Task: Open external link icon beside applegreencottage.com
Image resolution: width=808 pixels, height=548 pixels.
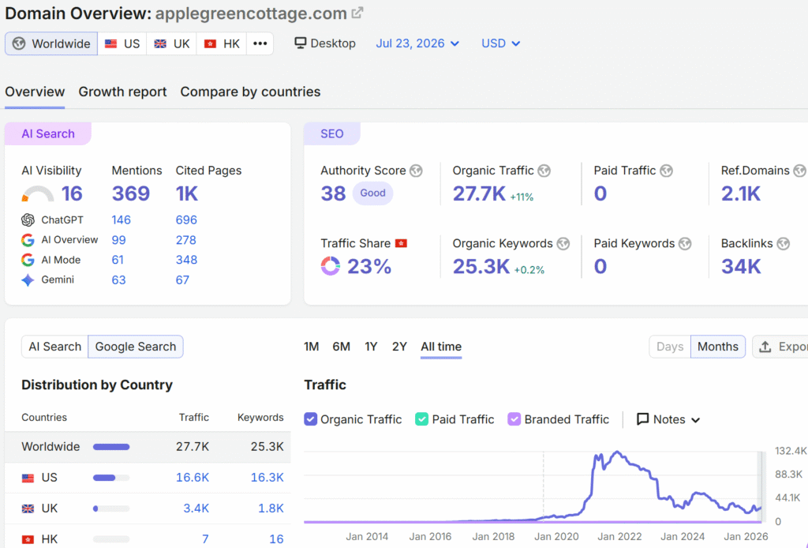Action: click(357, 13)
